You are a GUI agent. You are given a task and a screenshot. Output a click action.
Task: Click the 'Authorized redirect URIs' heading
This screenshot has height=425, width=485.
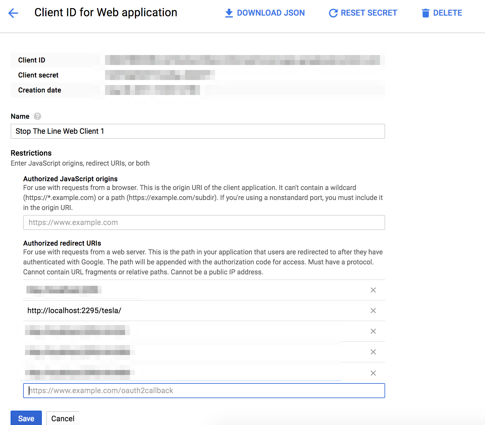coord(62,243)
